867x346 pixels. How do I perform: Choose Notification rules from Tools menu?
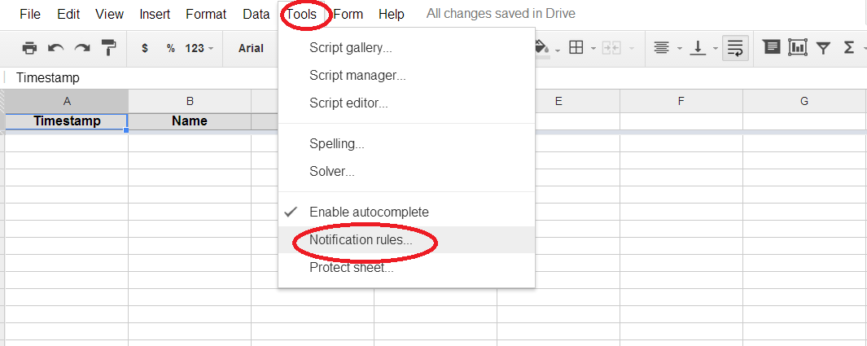(361, 240)
